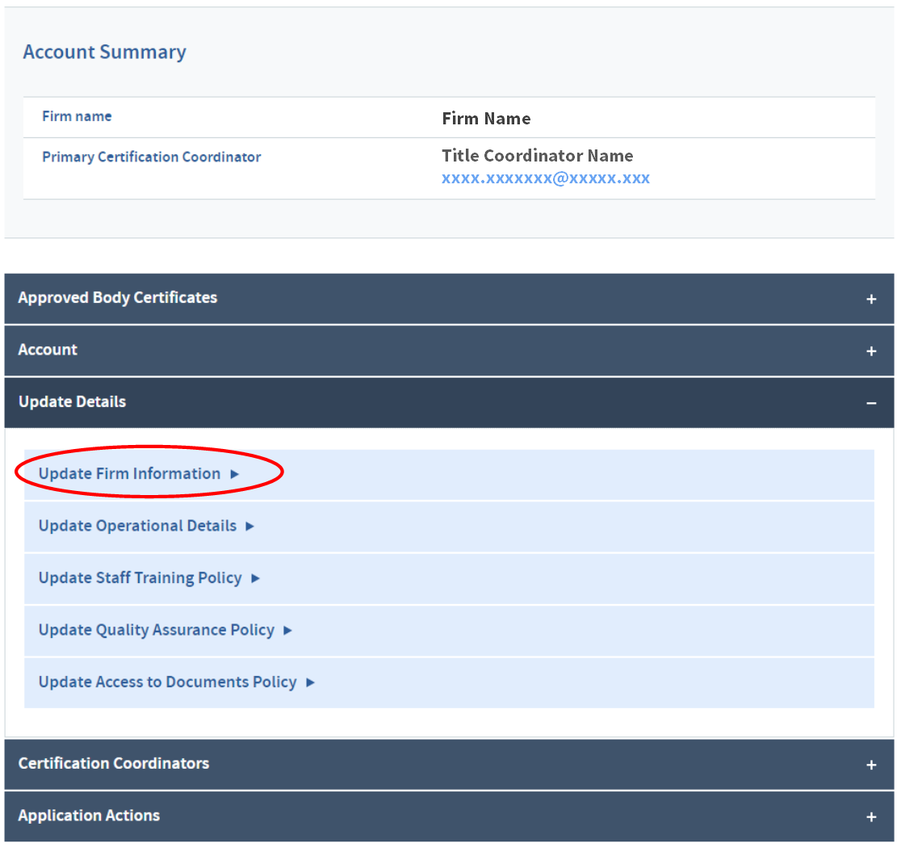Select the Account Summary heading

(105, 52)
